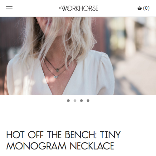This screenshot has height=156, width=156.
Task: Click the hero slide photo of the model
Action: tap(78, 56)
